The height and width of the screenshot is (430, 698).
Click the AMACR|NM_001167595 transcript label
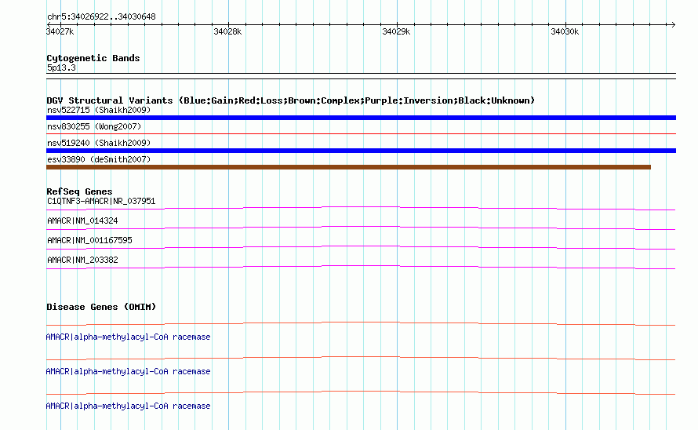(89, 241)
